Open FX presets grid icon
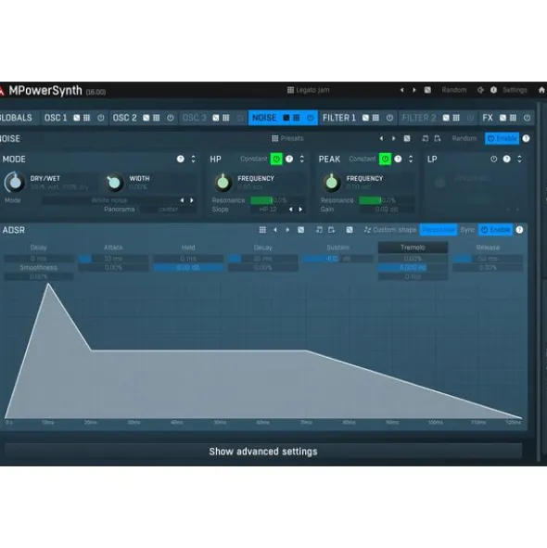Viewport: 547px width, 548px height. click(x=513, y=118)
